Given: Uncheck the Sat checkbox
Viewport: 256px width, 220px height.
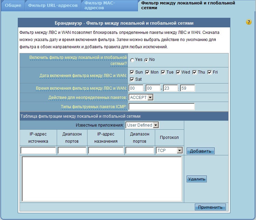Looking at the screenshot, I should [132, 79].
